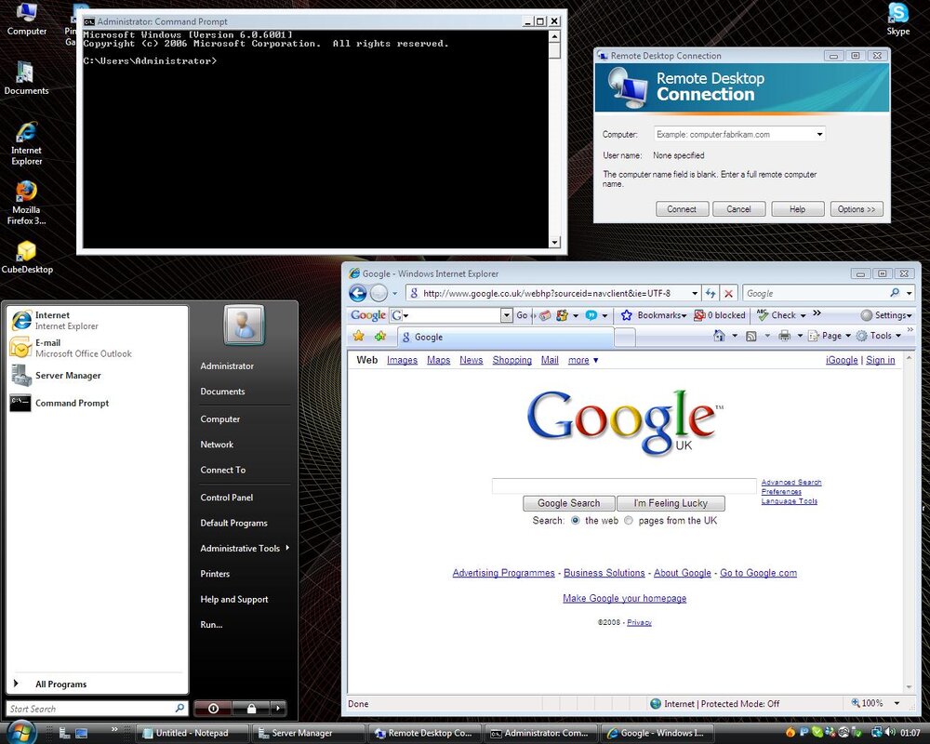930x744 pixels.
Task: Open the Computer dropdown in Remote Desktop Connection
Action: pos(819,134)
